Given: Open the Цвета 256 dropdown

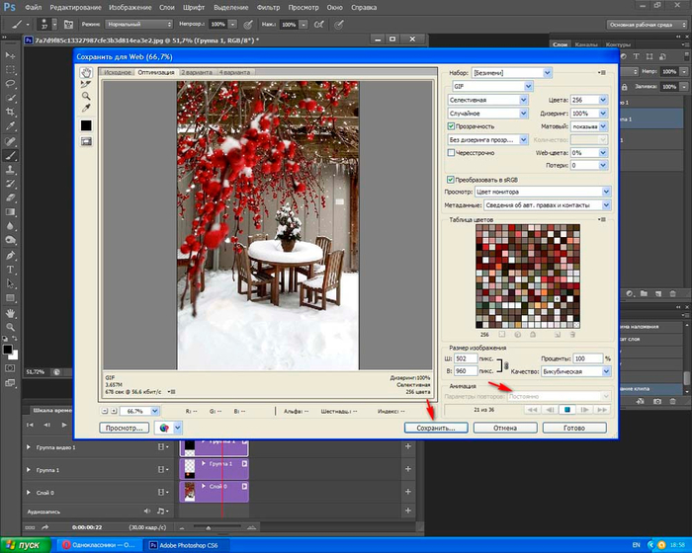Looking at the screenshot, I should pyautogui.click(x=589, y=100).
